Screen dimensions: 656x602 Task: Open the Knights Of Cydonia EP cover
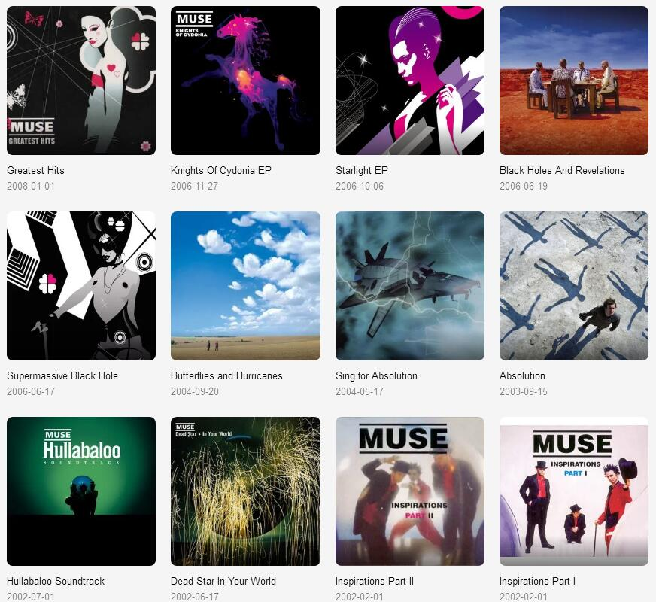(x=245, y=81)
